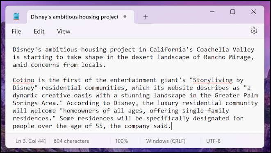Screen dimensions: 271x153
Task: Click the word "homeowners" in the text
Action: (81, 111)
